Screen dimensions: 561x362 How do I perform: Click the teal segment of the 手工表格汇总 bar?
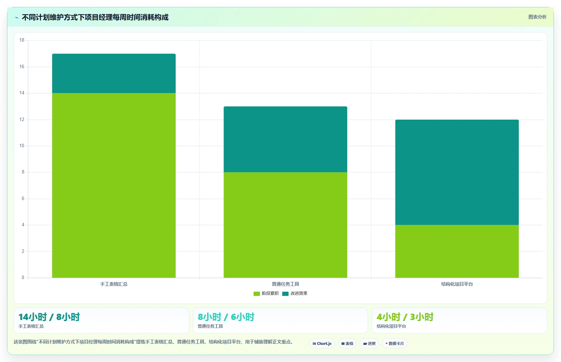(114, 73)
